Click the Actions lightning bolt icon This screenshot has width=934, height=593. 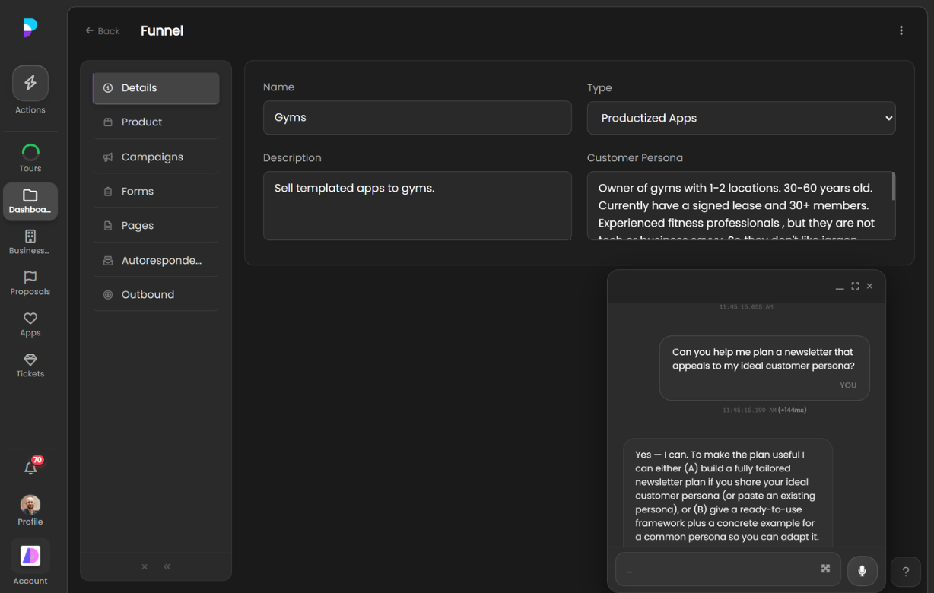tap(30, 84)
